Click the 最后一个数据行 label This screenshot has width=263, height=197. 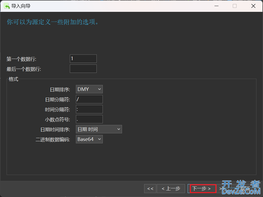(24, 69)
